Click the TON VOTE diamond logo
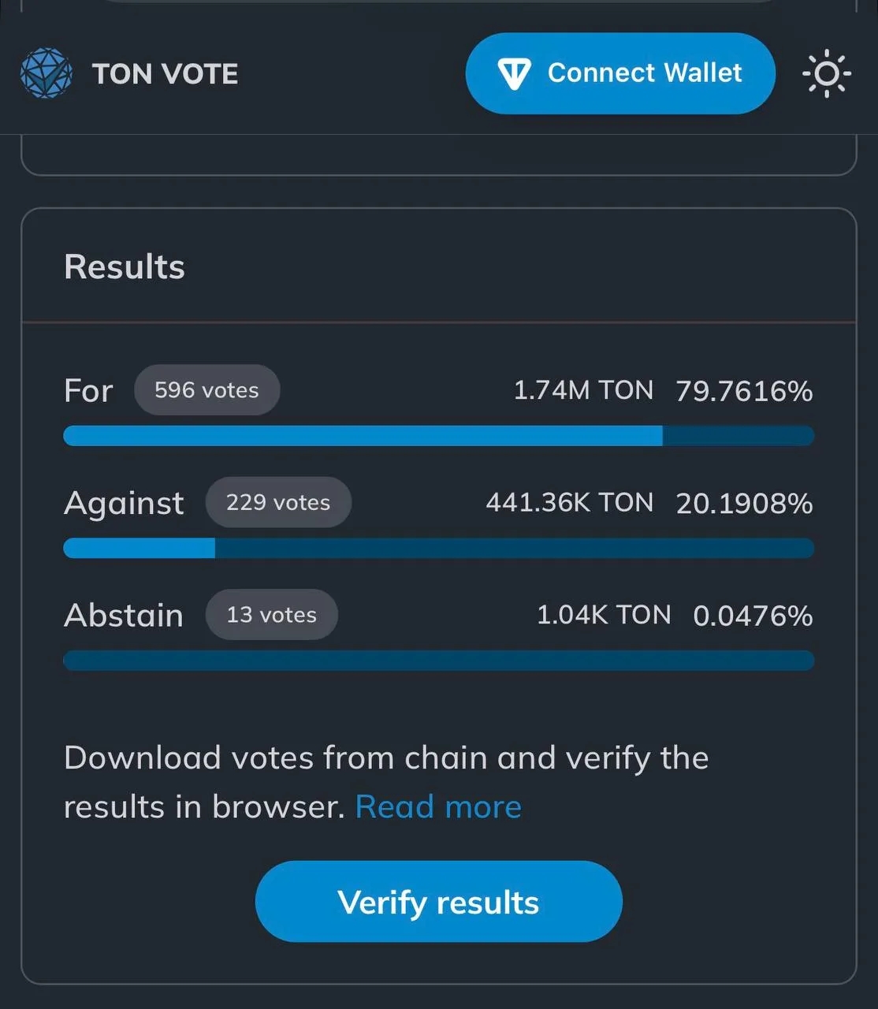Image resolution: width=878 pixels, height=1009 pixels. coord(47,73)
